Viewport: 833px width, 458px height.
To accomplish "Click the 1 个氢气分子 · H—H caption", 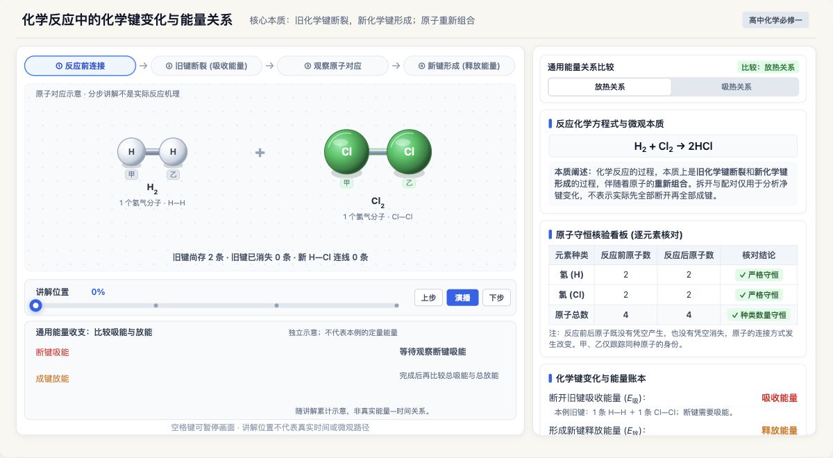I will [x=152, y=203].
